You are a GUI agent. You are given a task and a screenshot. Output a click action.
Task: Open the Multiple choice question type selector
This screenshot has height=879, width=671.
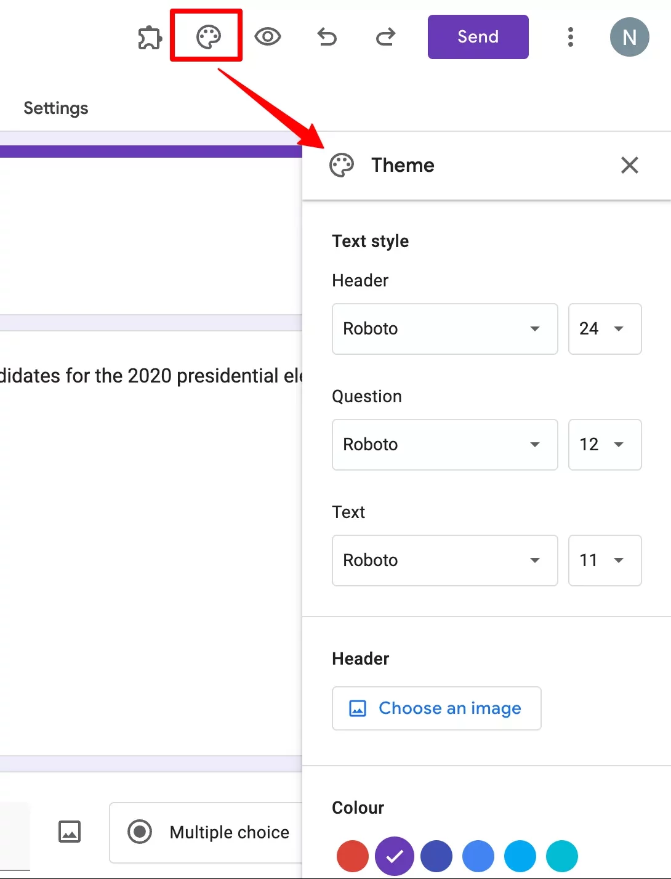coord(228,832)
